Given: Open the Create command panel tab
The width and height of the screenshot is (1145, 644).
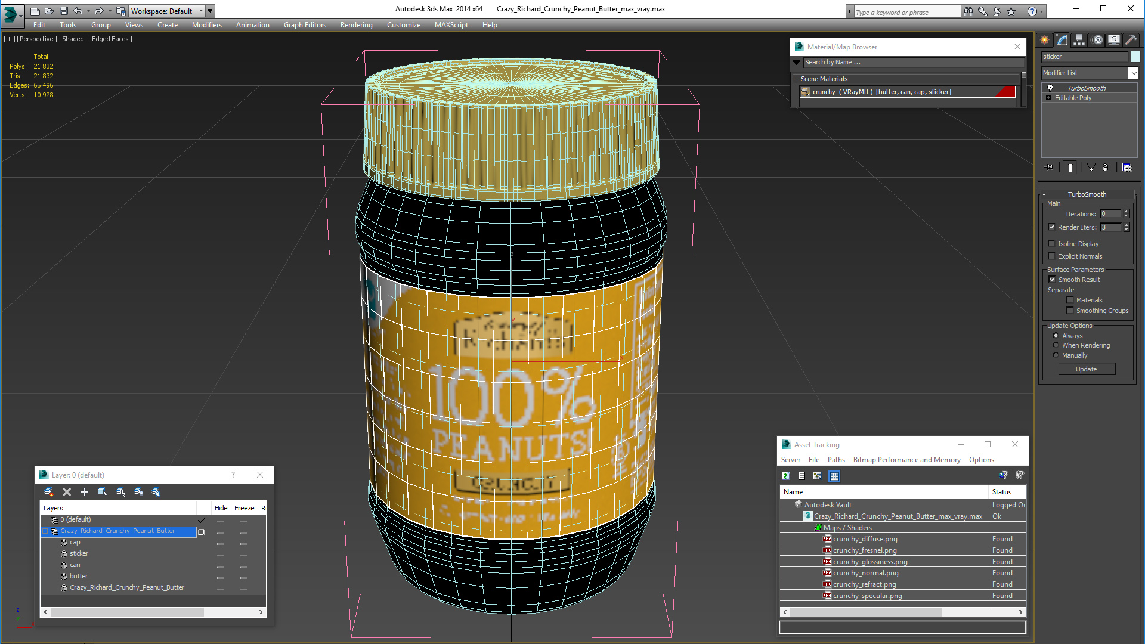Looking at the screenshot, I should pyautogui.click(x=1045, y=40).
